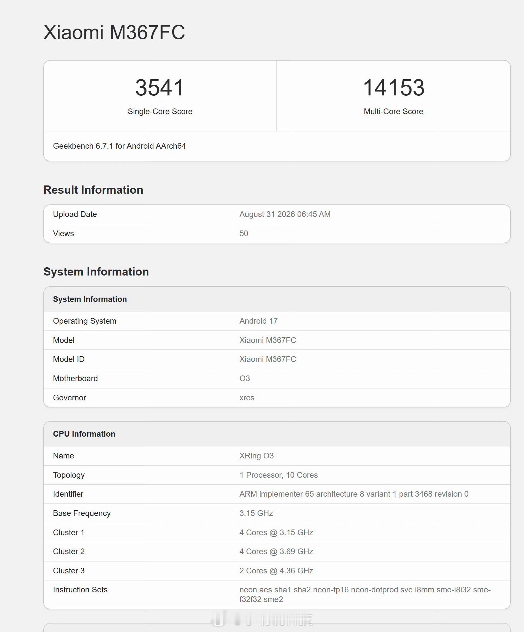This screenshot has height=632, width=524.
Task: Click the Xiaomi M367FC page title
Action: coord(114,32)
